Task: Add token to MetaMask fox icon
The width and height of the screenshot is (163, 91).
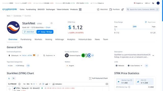Action: coord(34,55)
